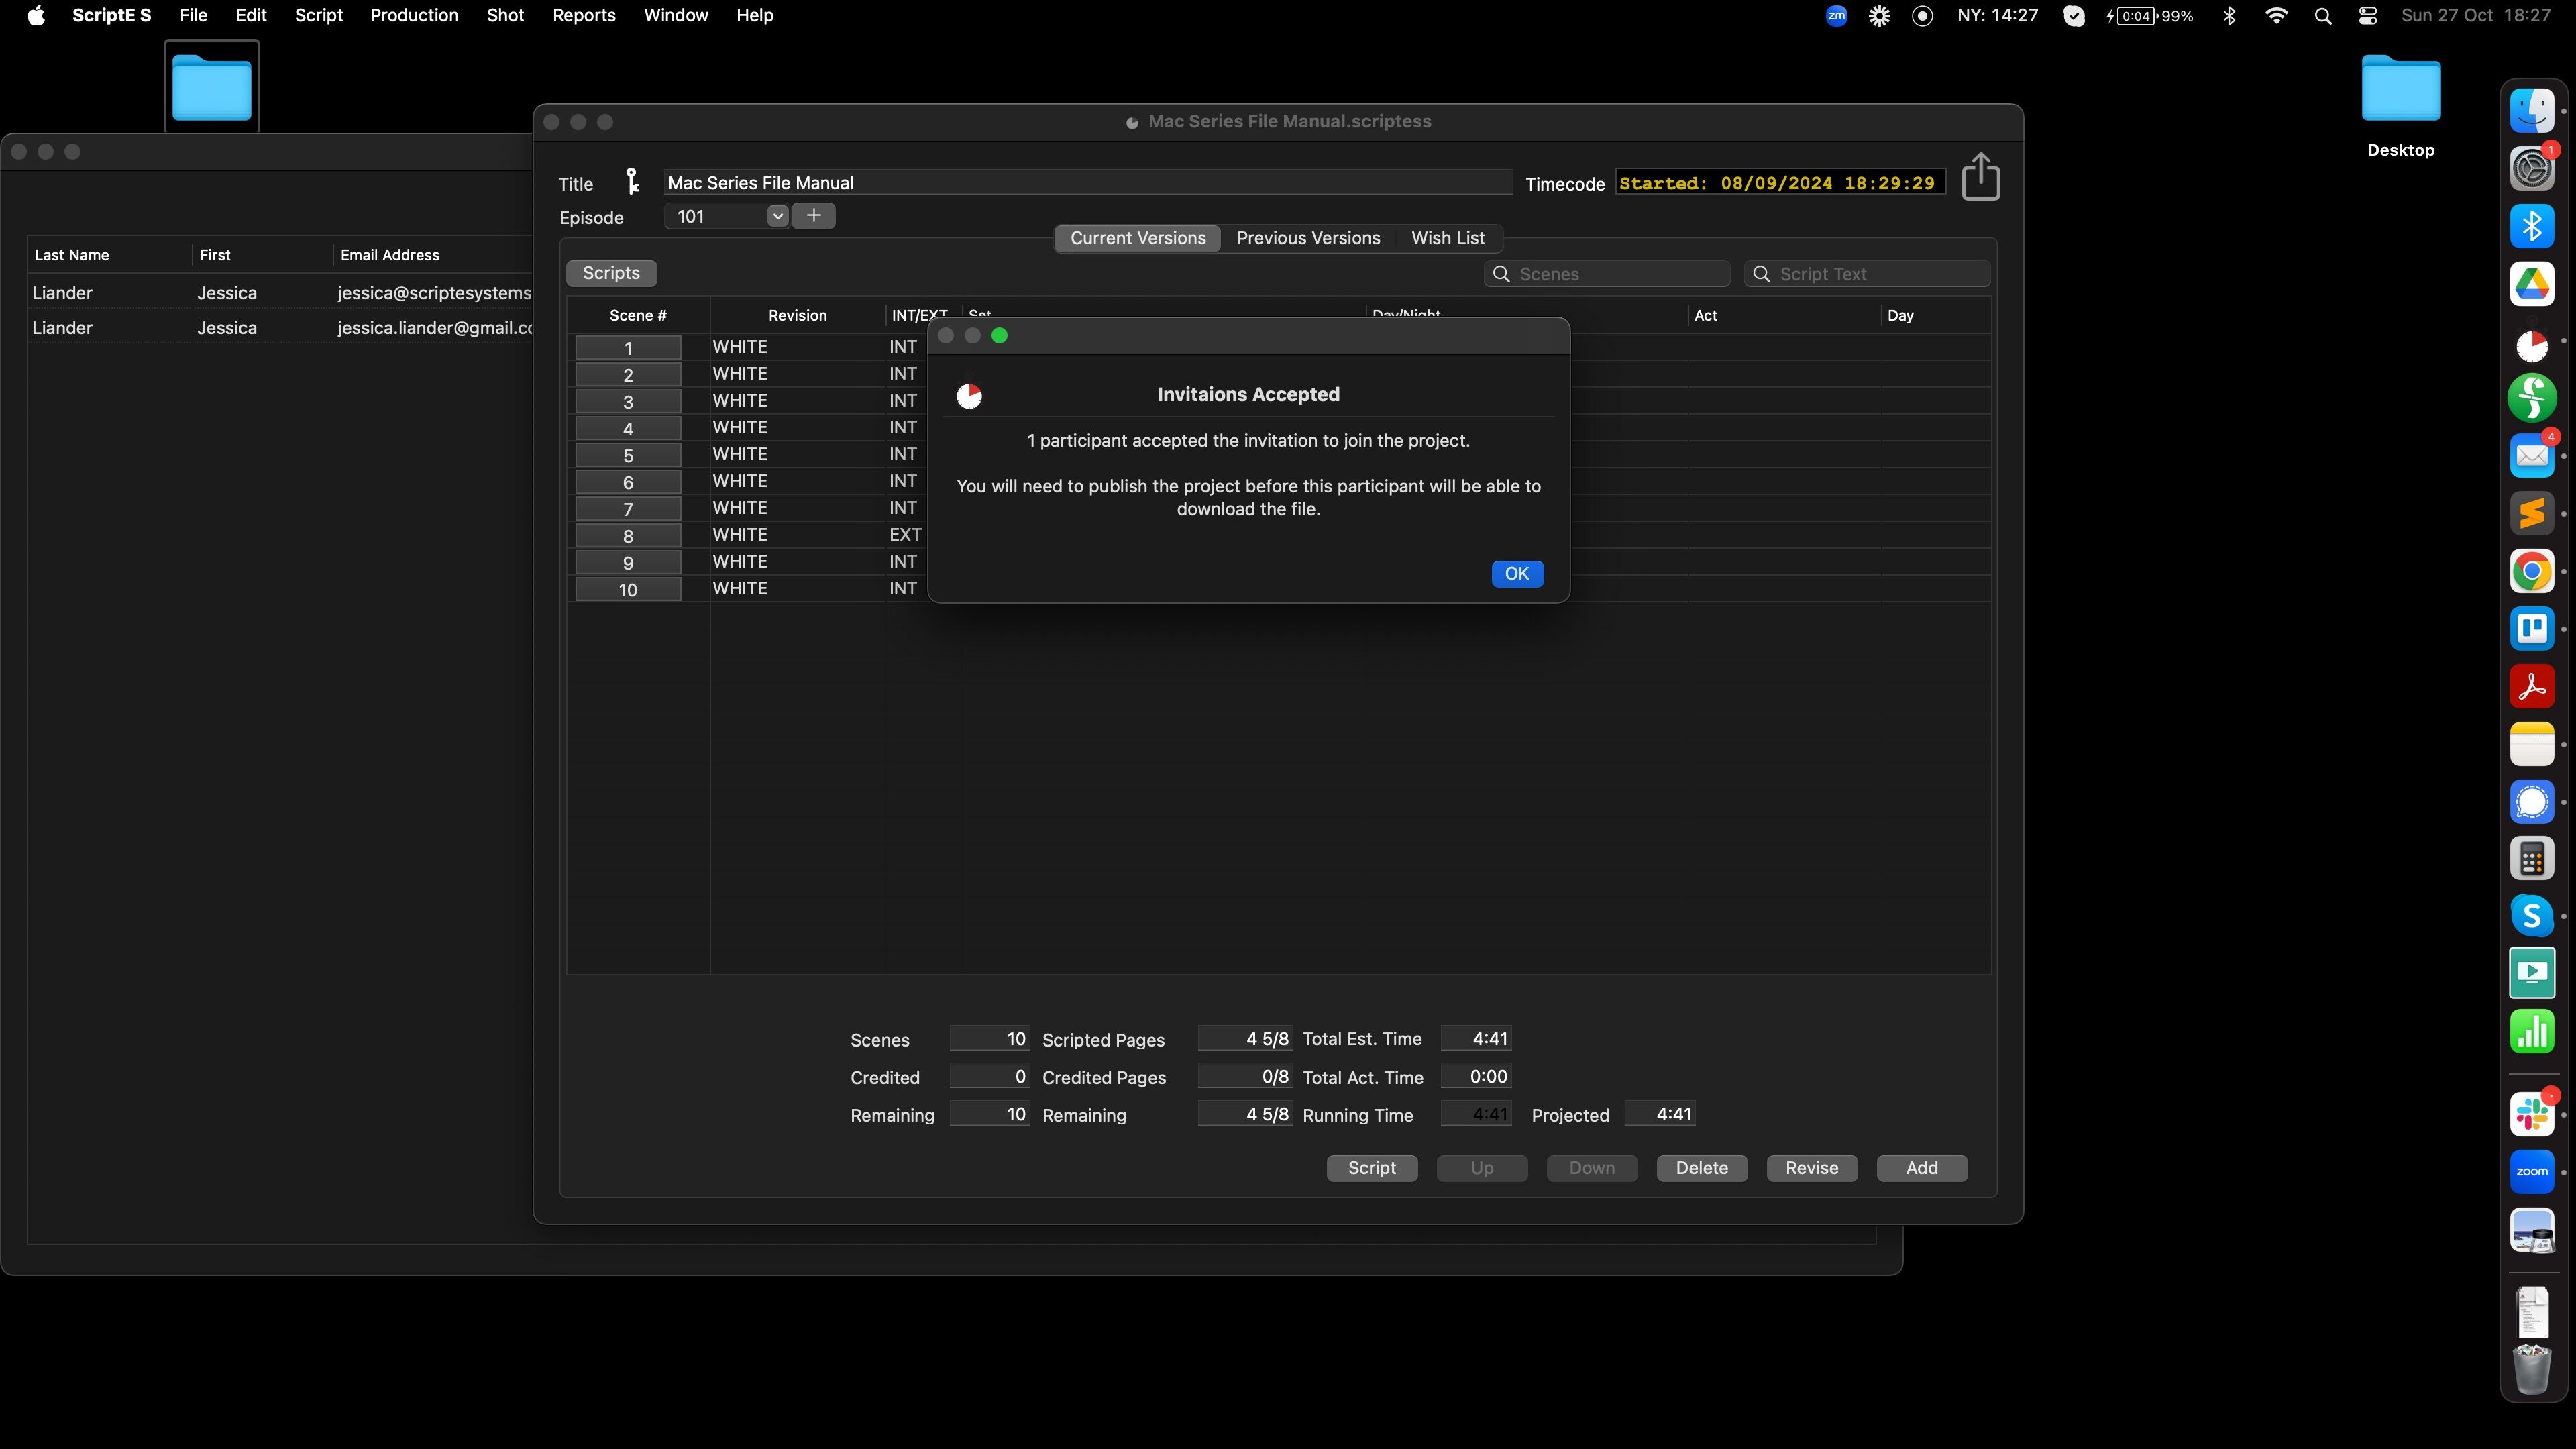The image size is (2576, 1449).
Task: Click the plus button next to Episode
Action: (814, 216)
